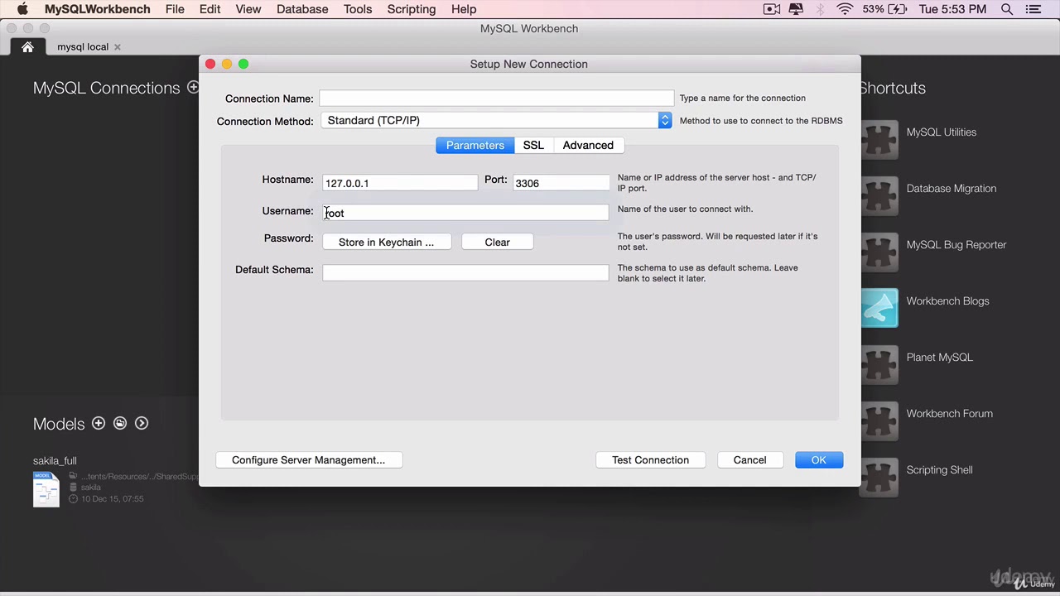Cancel the new connection dialog
Screen dimensions: 1060x596
point(749,459)
